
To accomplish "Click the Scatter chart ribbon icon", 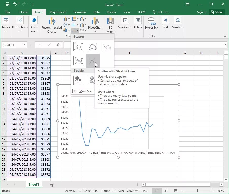I will pos(74,30).
